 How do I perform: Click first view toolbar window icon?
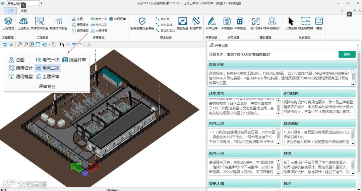(5, 44)
